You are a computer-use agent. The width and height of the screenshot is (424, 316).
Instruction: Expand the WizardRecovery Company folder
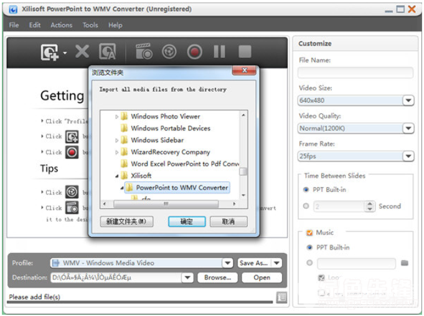pos(117,153)
